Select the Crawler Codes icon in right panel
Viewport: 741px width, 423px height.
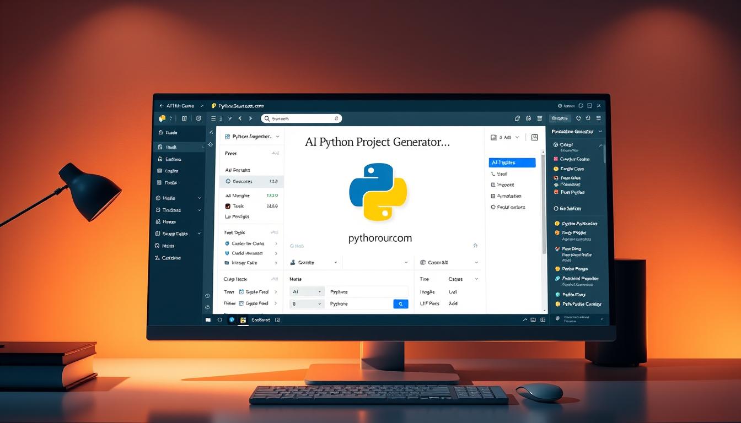(x=557, y=159)
